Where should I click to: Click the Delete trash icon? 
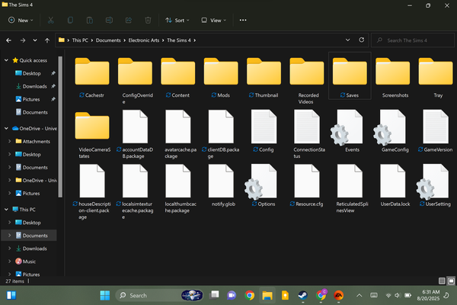coord(148,20)
